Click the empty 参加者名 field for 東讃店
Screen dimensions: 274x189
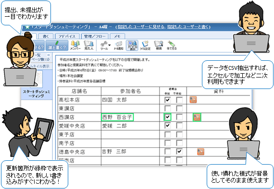[130, 109]
